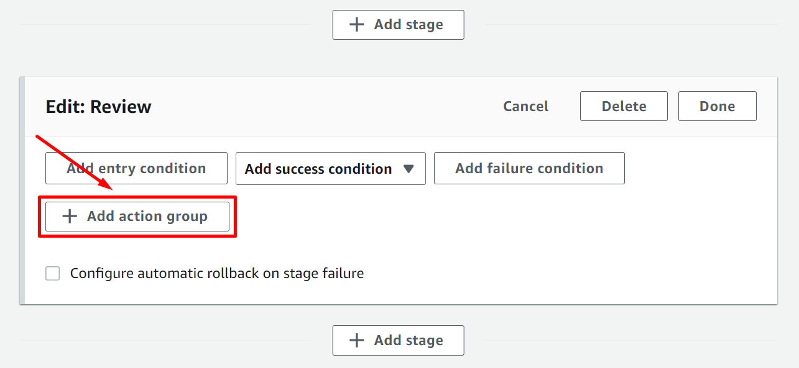This screenshot has width=799, height=368.
Task: Finish editing with the Done button
Action: (717, 107)
